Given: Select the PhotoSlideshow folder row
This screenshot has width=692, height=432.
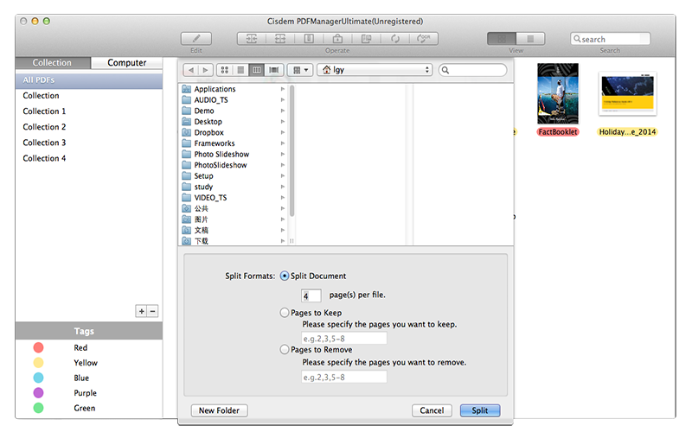Looking at the screenshot, I should click(234, 165).
